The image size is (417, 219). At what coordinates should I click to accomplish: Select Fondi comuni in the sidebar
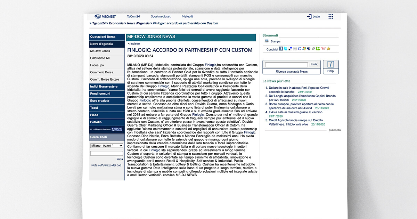point(107,94)
